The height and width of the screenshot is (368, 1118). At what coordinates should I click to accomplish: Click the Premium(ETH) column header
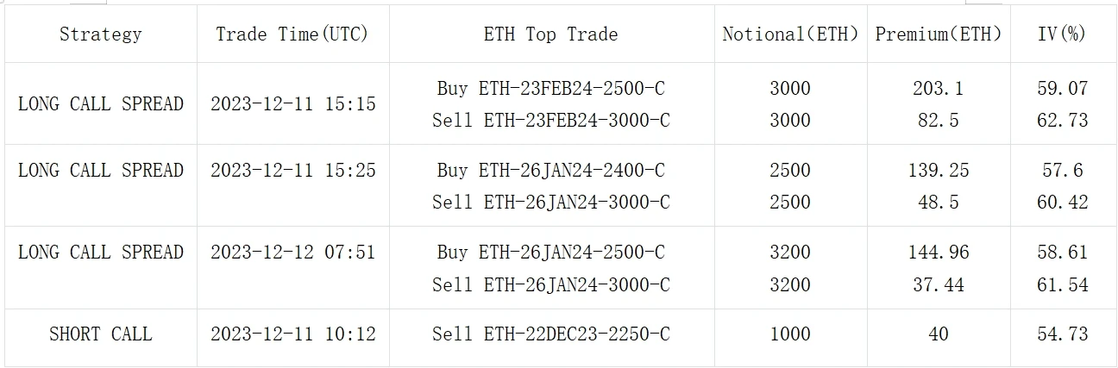[x=938, y=34]
